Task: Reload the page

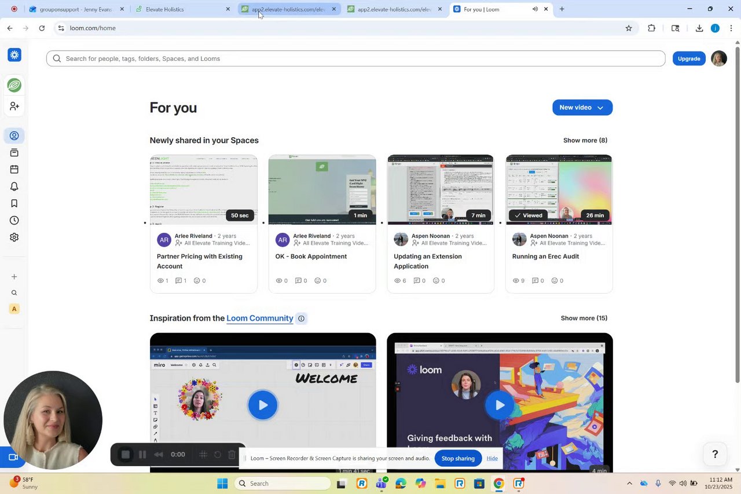Action: tap(42, 28)
